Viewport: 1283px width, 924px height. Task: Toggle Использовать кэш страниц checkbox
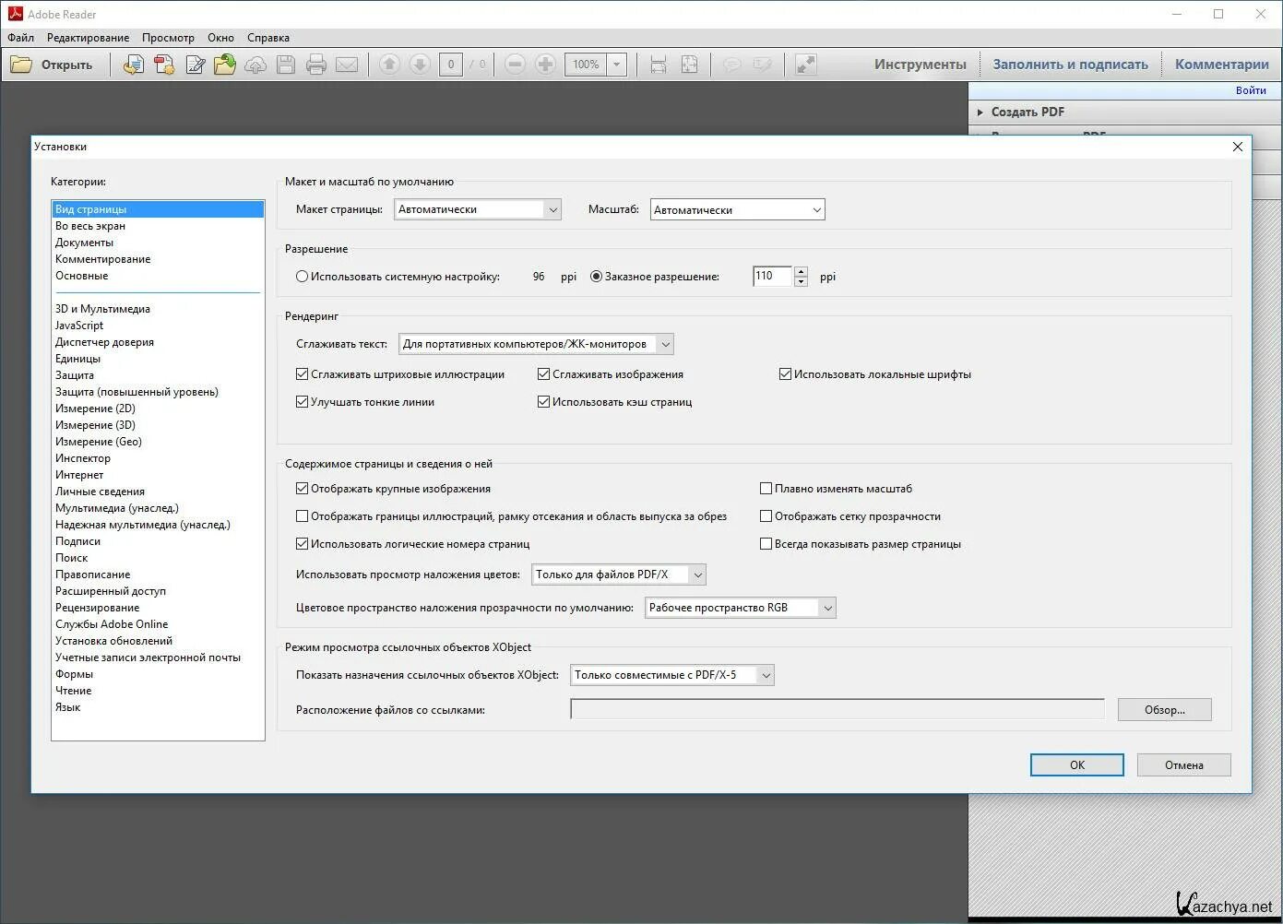pos(543,402)
